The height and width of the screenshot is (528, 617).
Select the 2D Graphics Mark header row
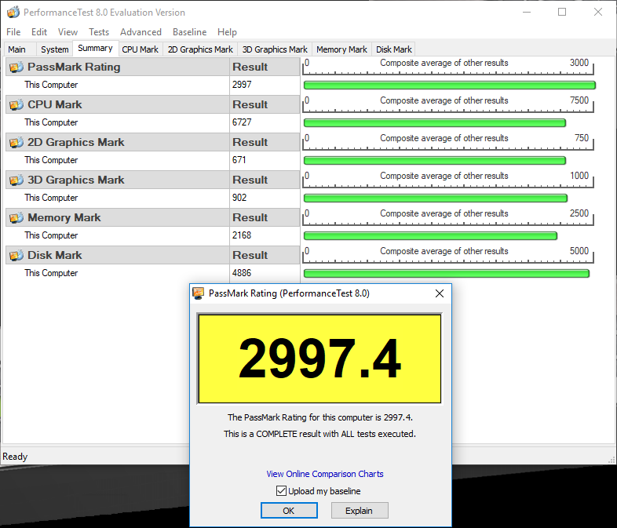152,142
